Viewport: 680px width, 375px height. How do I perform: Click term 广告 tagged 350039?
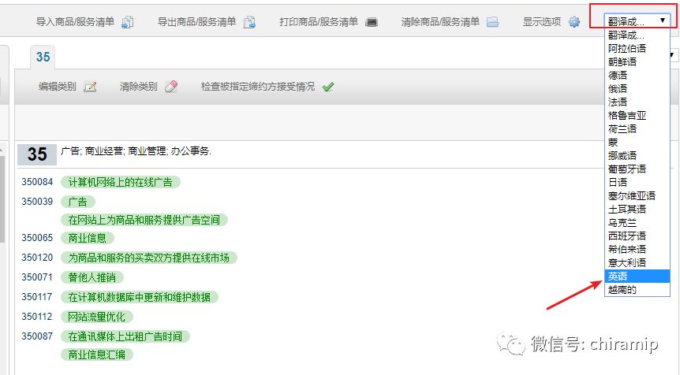click(x=77, y=202)
